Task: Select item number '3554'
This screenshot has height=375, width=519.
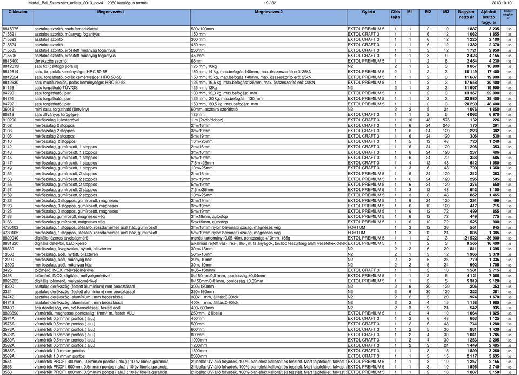Action: (x=7, y=362)
